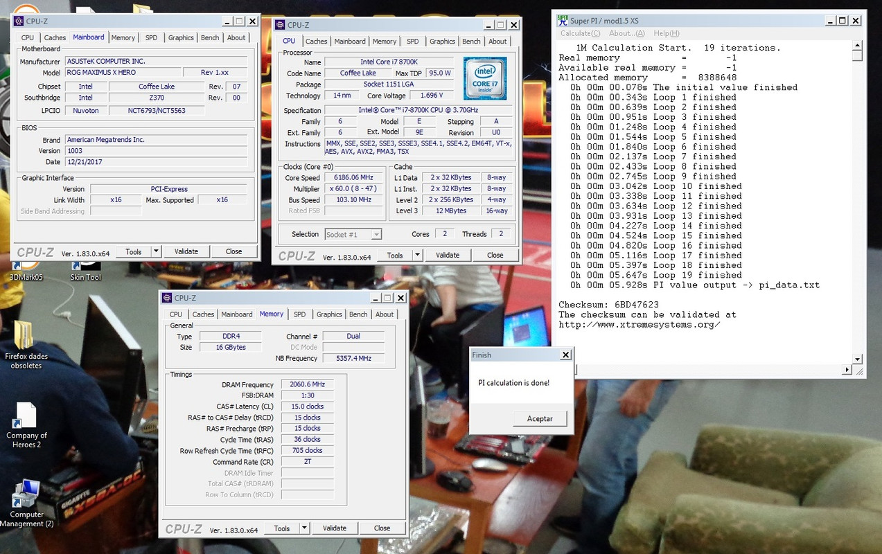
Task: Click the Super PI title bar icon
Action: (x=563, y=21)
